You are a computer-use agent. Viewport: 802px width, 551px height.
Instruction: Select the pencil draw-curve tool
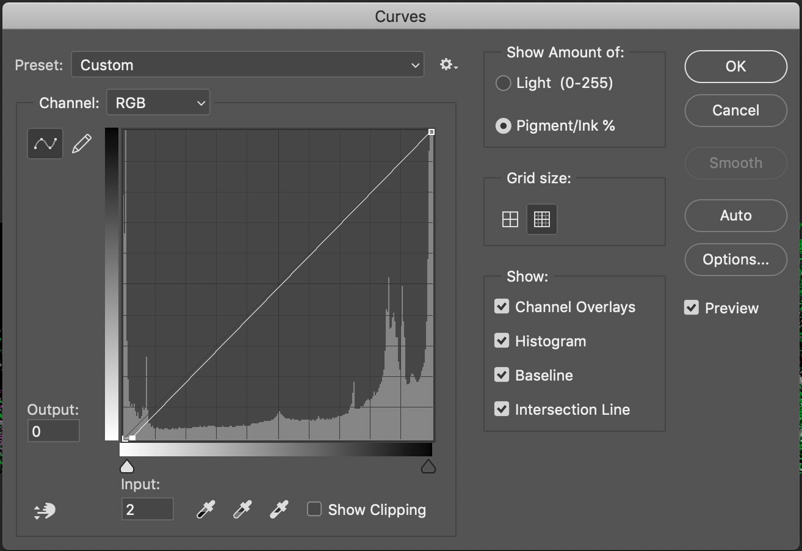click(x=82, y=144)
